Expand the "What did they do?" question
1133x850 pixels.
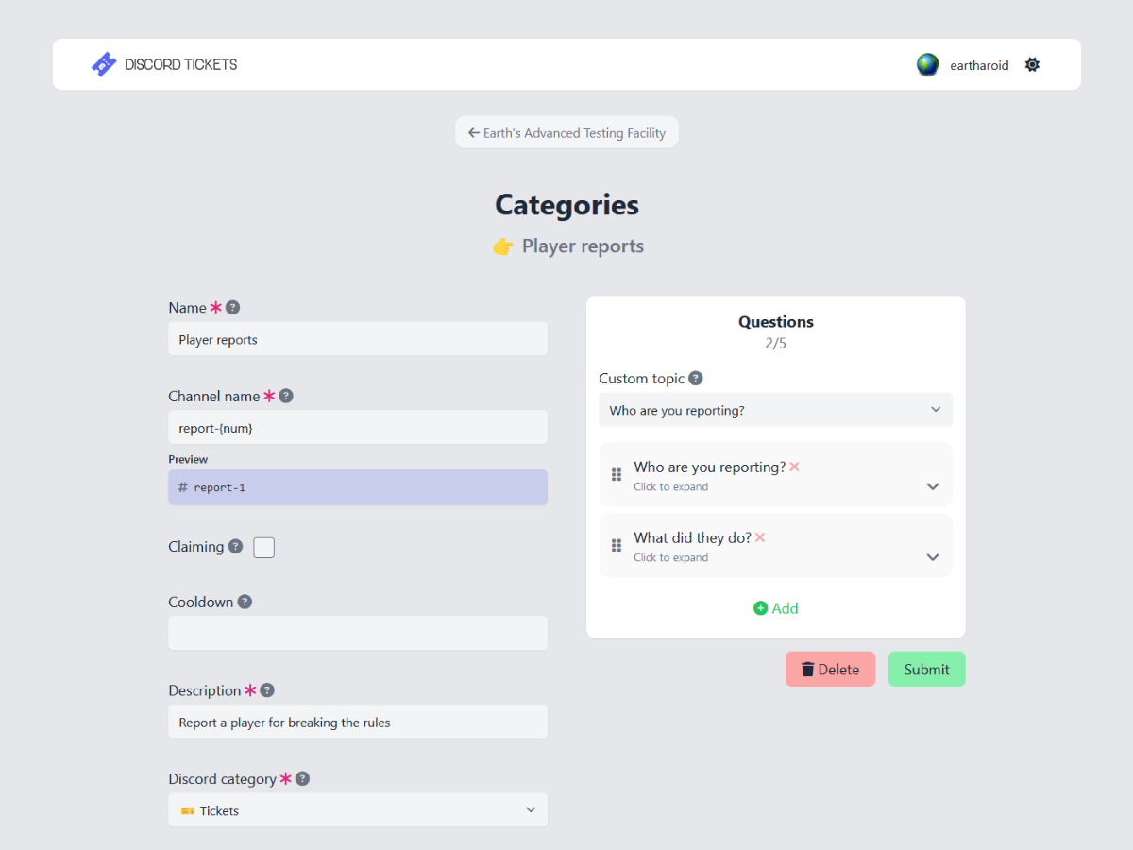coord(933,557)
